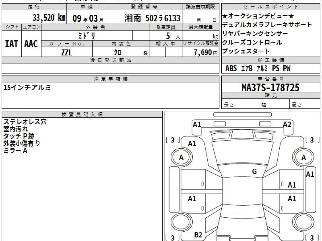Click the A2 damage marker on car diagram
The image size is (322, 241).
pos(287,124)
